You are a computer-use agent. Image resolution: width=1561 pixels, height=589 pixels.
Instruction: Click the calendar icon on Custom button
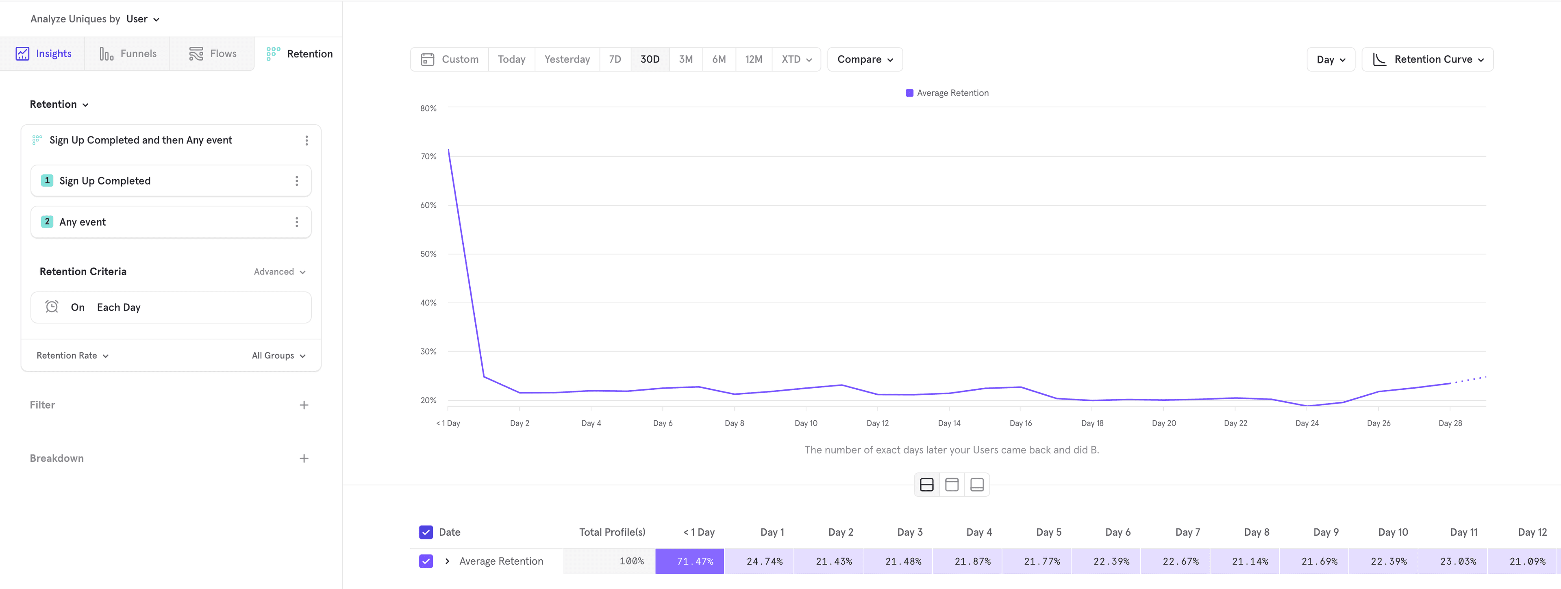[x=428, y=59]
